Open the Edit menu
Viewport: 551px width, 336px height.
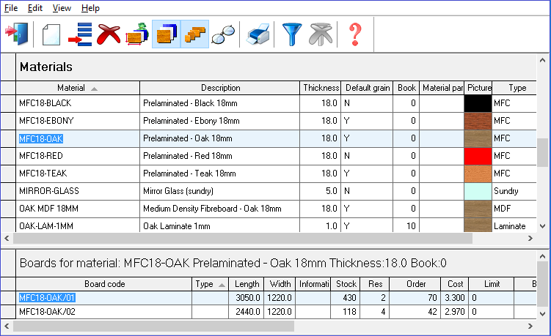[35, 8]
